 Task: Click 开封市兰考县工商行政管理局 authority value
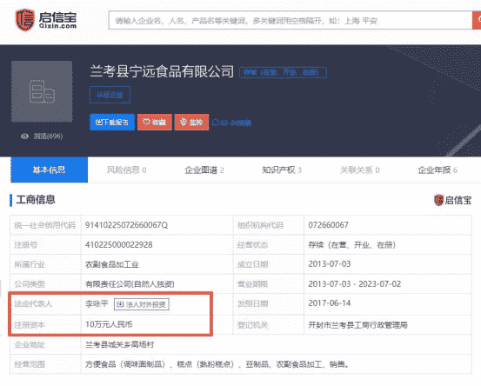coord(357,325)
